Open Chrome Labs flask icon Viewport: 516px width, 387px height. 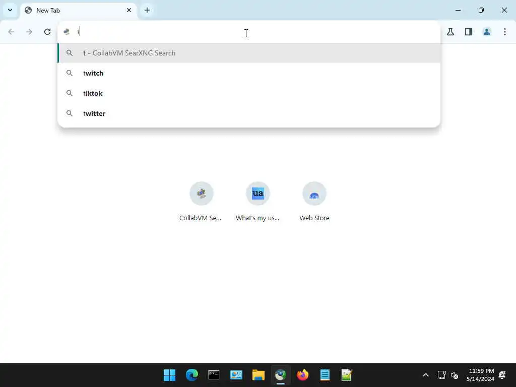tap(450, 32)
